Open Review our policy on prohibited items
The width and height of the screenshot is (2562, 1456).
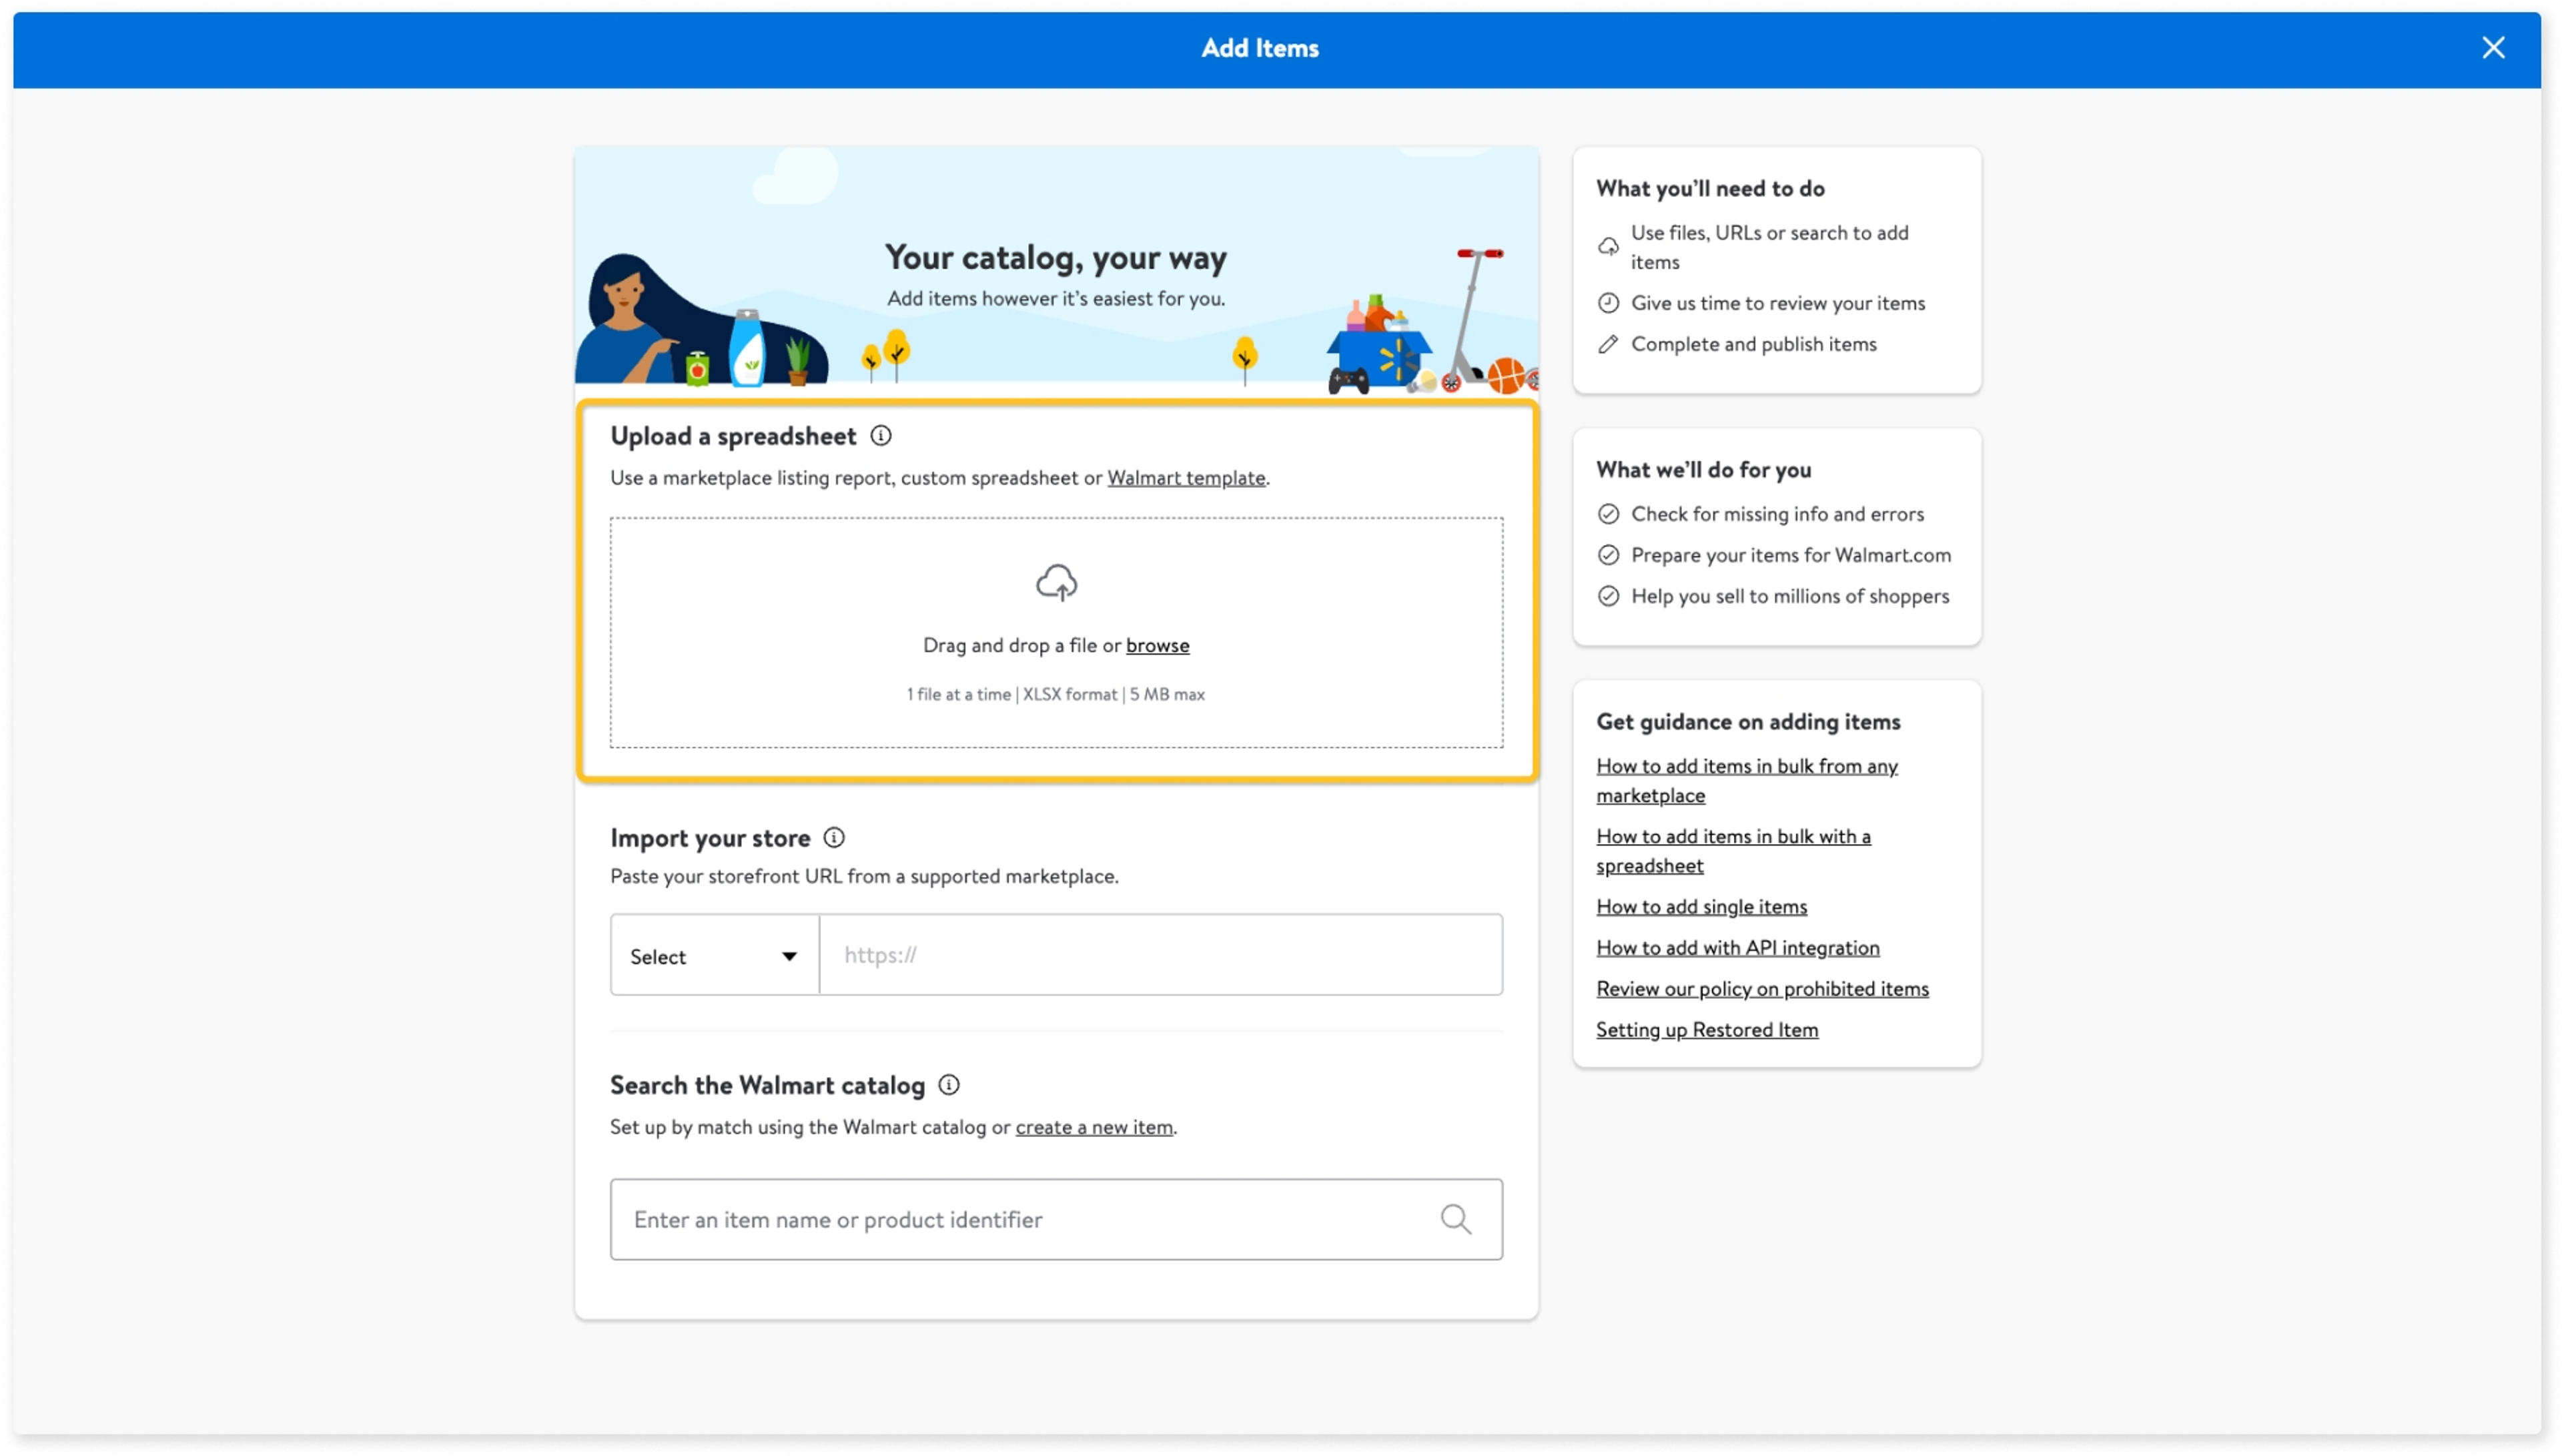(x=1761, y=989)
